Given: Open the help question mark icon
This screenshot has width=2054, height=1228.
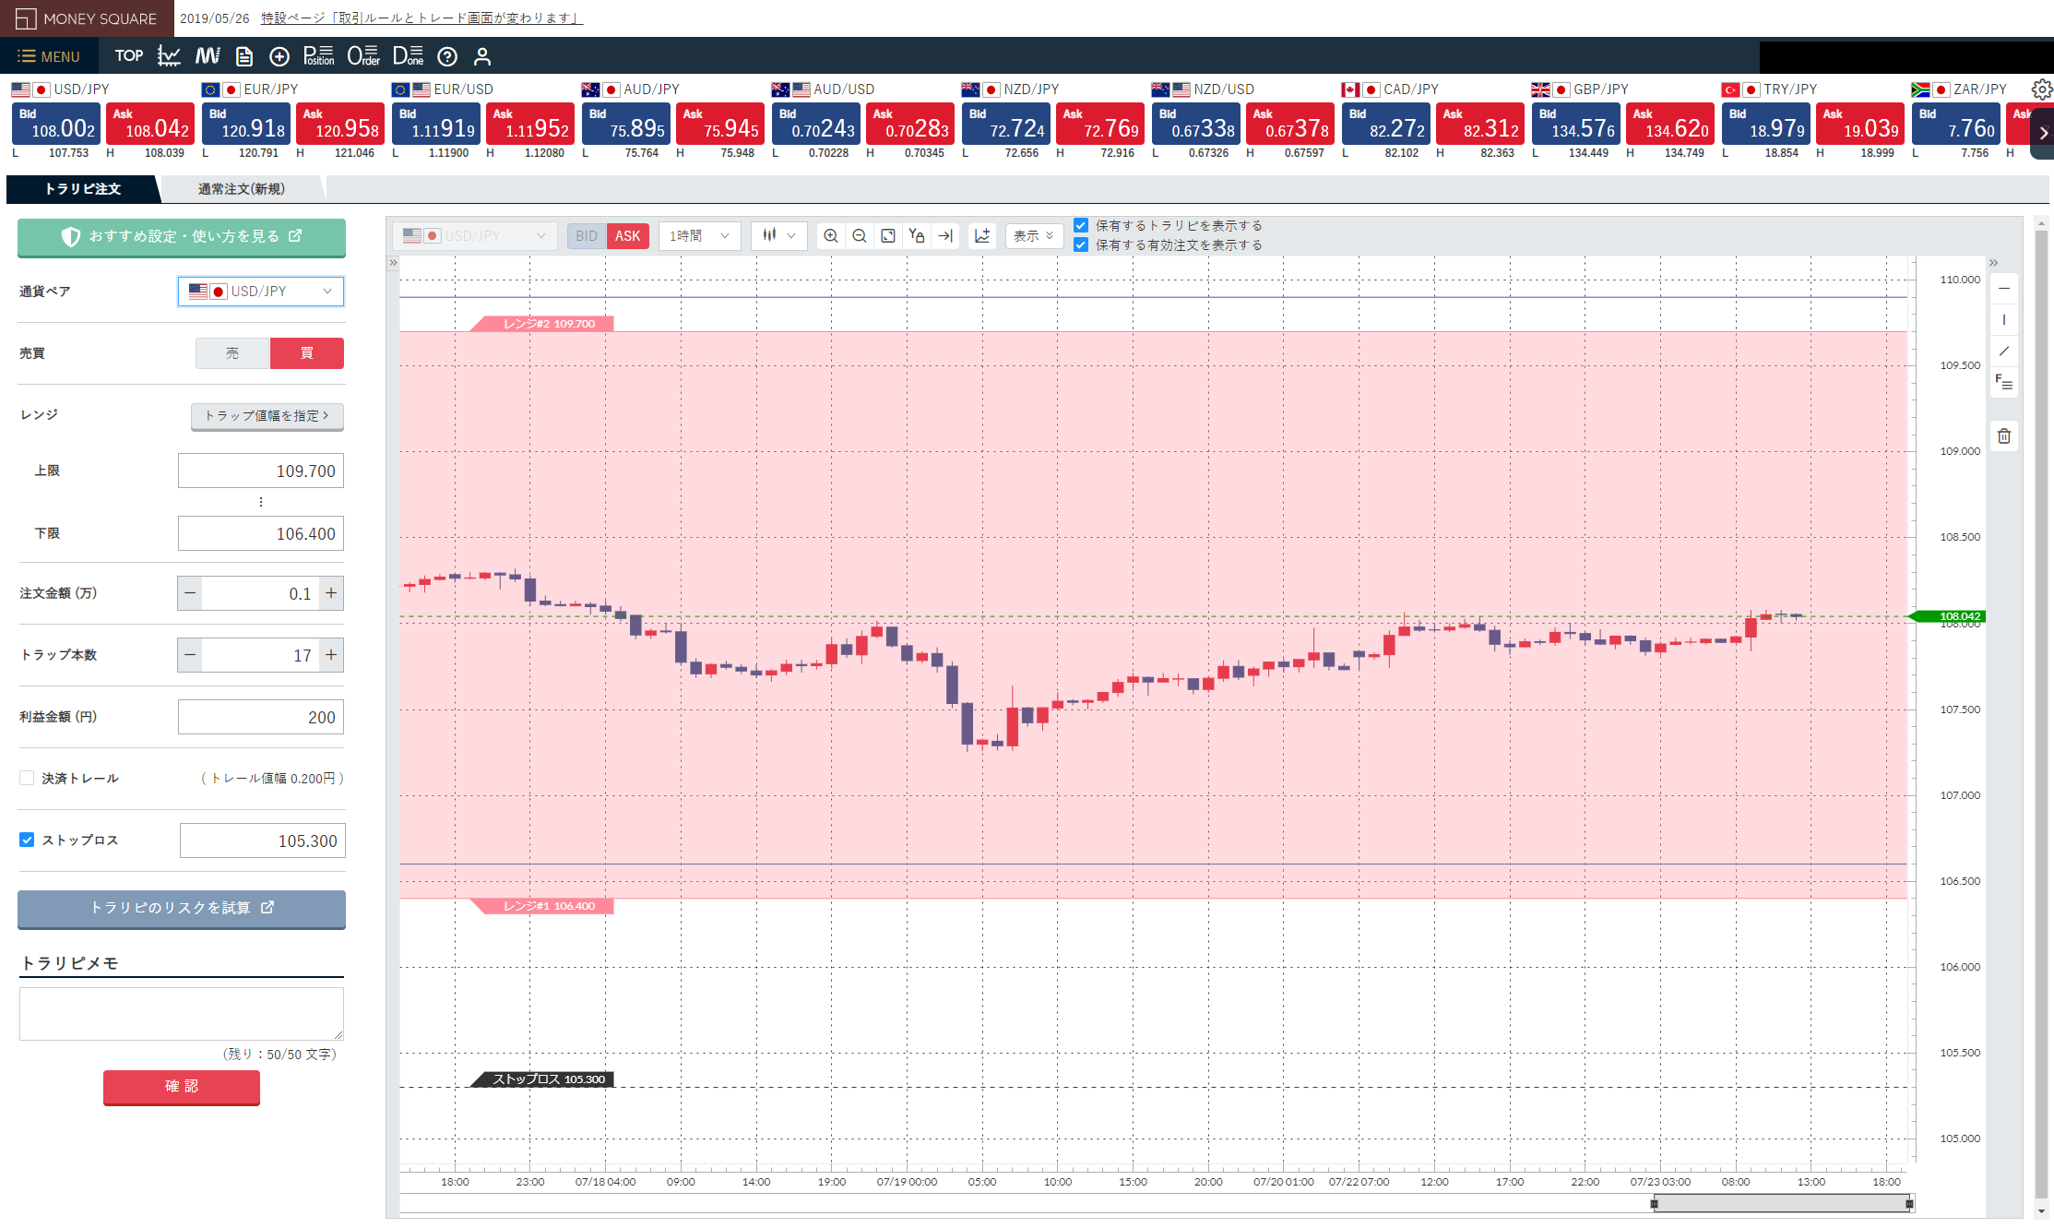Looking at the screenshot, I should click(x=447, y=56).
